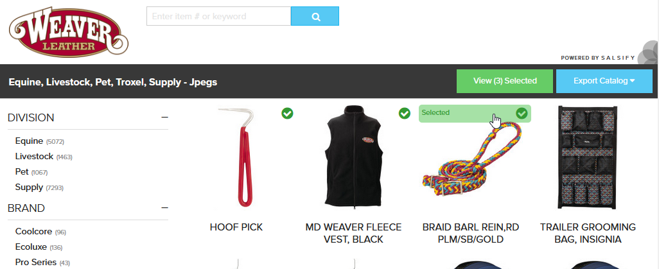Collapse the BRAND filter section
Screen dimensions: 659x269
click(x=164, y=208)
